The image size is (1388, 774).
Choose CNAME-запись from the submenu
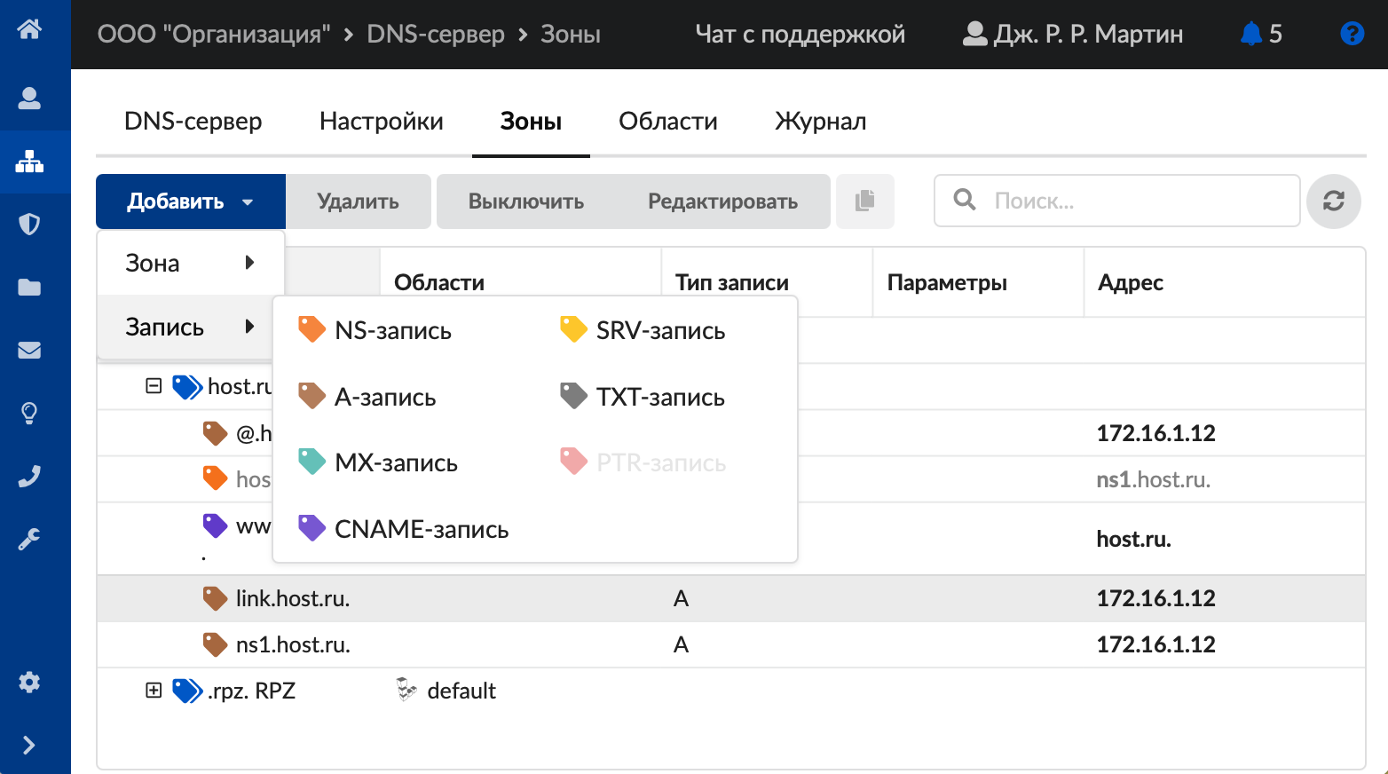[x=421, y=529]
